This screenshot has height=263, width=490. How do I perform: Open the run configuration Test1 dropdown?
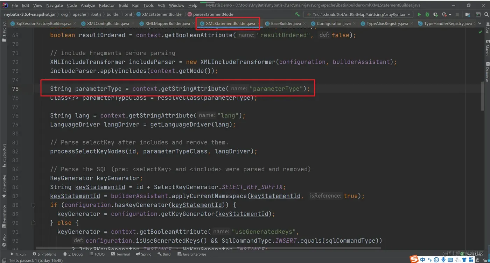pos(358,14)
